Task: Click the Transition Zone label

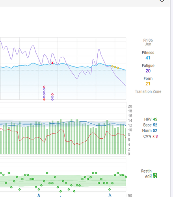Action: 148,91
